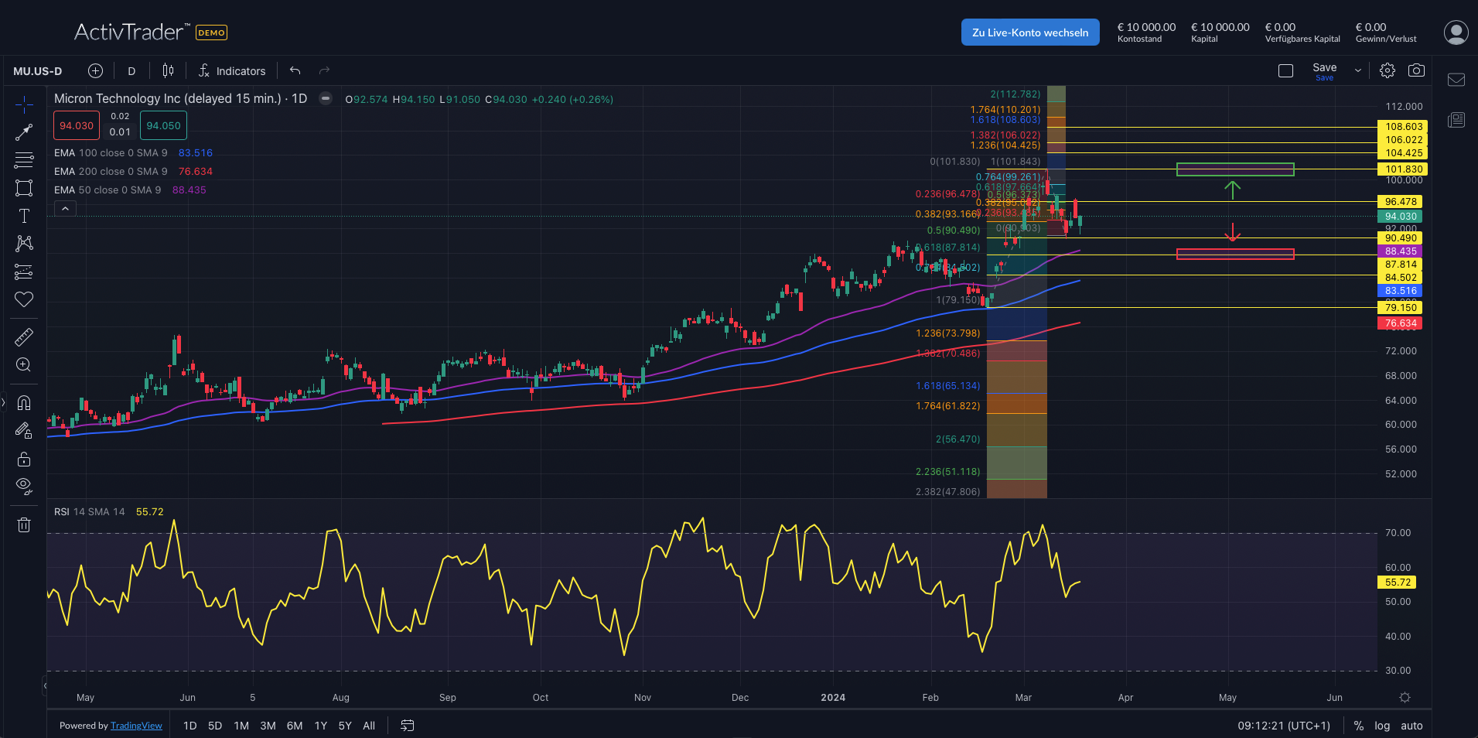The height and width of the screenshot is (738, 1478).
Task: Switch to the 1Y range tab
Action: pyautogui.click(x=320, y=726)
